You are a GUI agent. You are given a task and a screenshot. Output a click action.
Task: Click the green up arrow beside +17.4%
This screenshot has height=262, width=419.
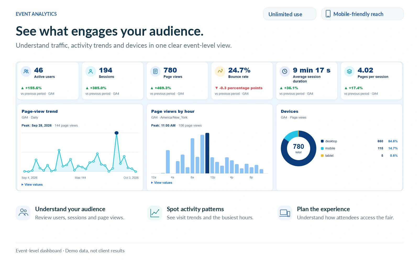346,88
